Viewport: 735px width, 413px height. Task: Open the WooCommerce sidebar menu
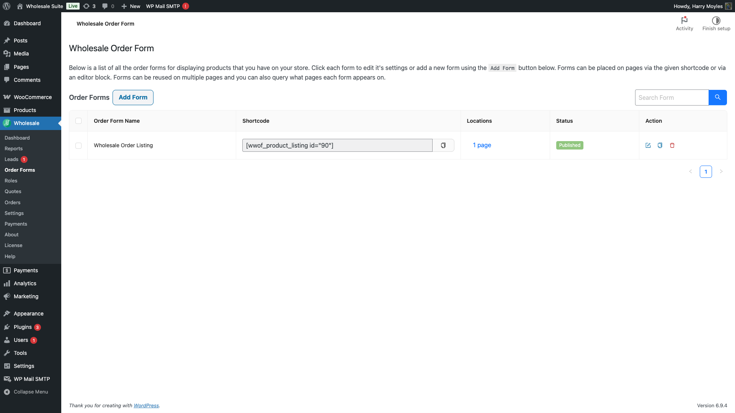(x=33, y=97)
